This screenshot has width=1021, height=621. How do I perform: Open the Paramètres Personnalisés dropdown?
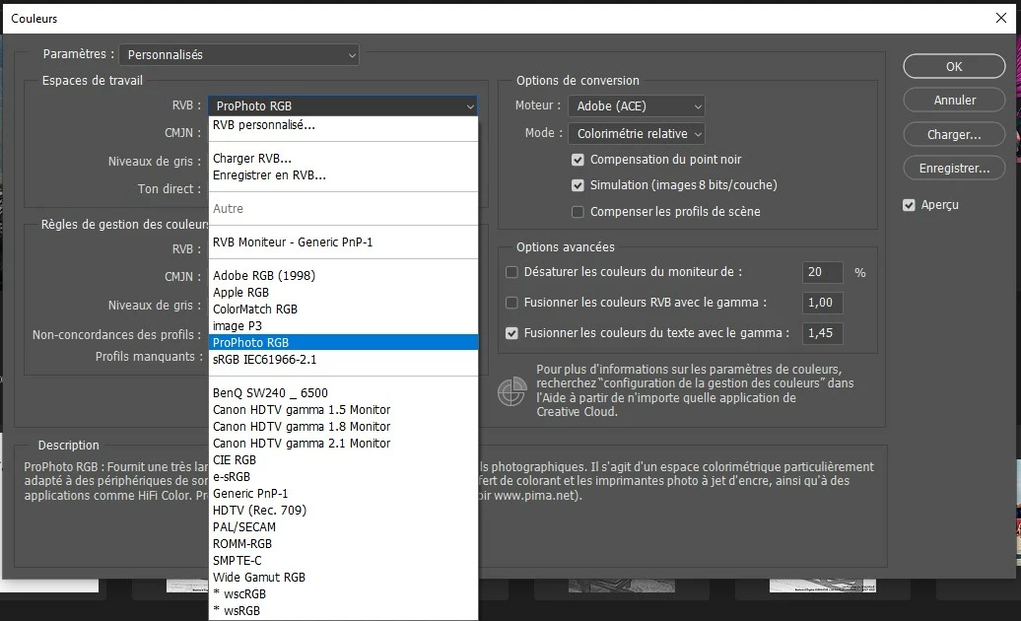point(238,54)
